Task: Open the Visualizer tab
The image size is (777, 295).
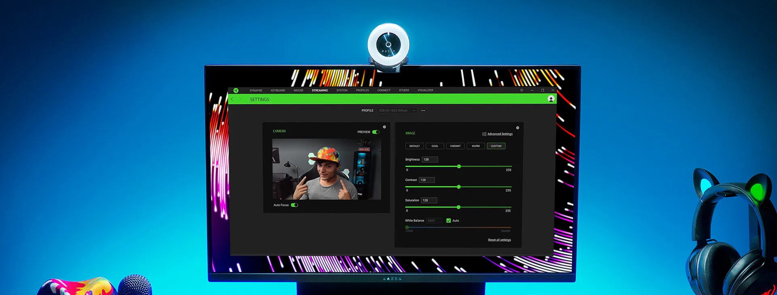Action: pyautogui.click(x=425, y=91)
